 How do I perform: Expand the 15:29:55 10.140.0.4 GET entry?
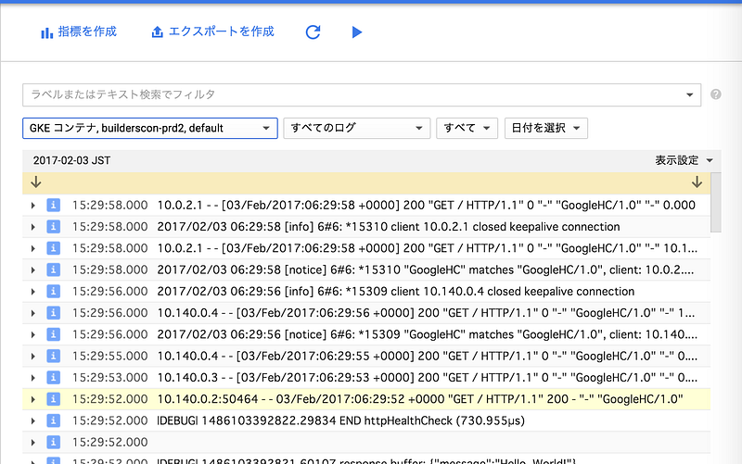click(32, 357)
